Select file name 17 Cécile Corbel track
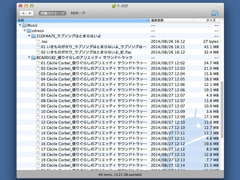This screenshot has height=180, width=240. tap(94, 149)
